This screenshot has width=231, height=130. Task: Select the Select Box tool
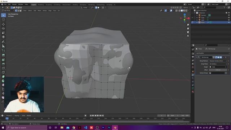[x=3, y=15]
